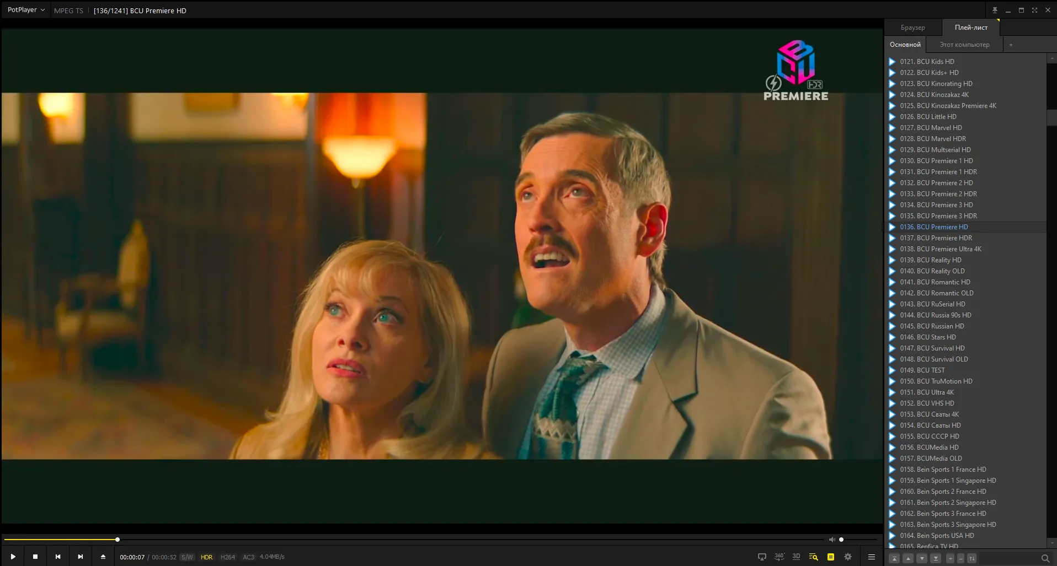
Task: Skip to the next playlist item
Action: click(x=81, y=557)
